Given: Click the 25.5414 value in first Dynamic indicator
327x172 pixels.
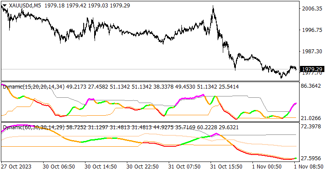Looking at the screenshot, I should 228,86.
